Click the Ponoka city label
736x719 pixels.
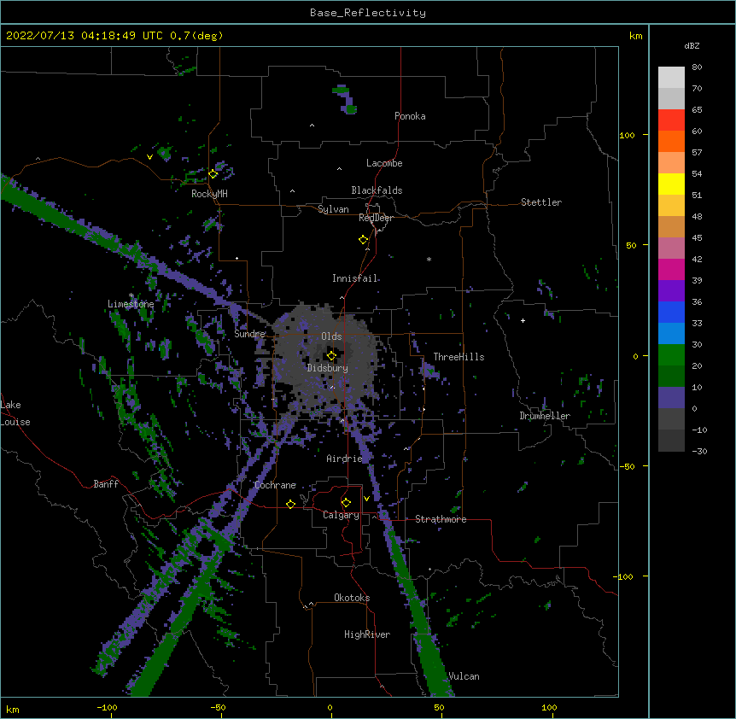[410, 116]
